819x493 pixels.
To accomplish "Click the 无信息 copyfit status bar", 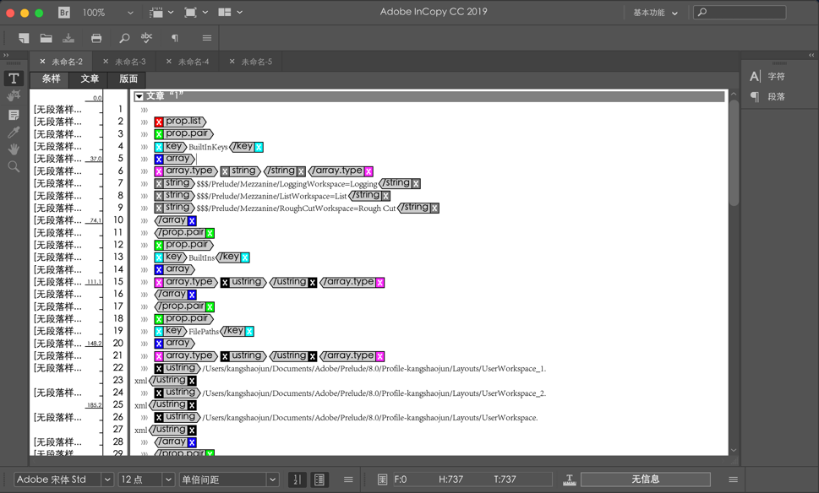I will click(x=645, y=479).
